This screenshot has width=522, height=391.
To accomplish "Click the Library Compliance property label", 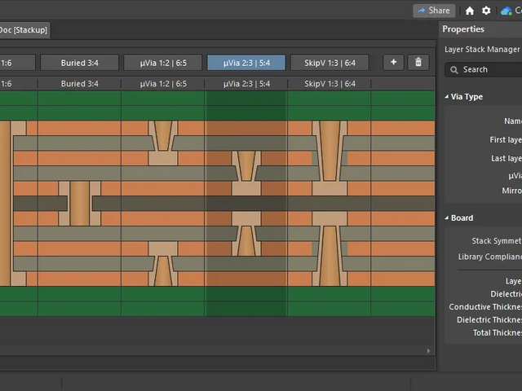I will tap(490, 257).
